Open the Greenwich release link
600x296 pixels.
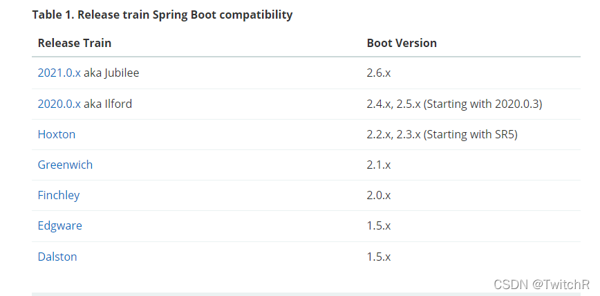(65, 165)
